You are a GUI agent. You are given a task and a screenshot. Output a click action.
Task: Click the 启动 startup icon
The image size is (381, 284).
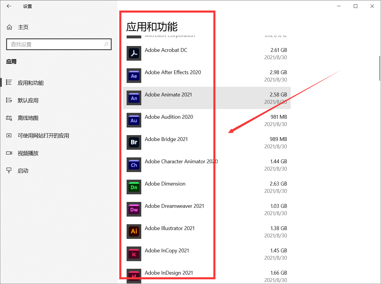(9, 171)
